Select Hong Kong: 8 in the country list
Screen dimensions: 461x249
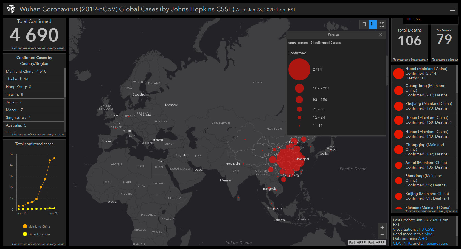(x=33, y=87)
